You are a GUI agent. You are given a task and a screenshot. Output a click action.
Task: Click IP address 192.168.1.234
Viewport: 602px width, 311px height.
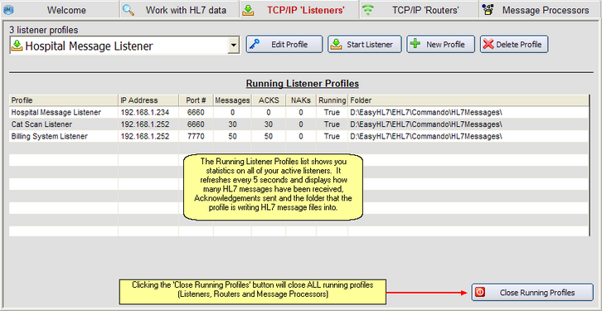click(x=145, y=113)
